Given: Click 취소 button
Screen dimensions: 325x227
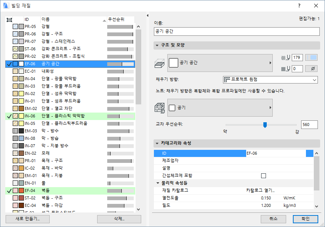Looking at the screenshot, I should [273, 219].
